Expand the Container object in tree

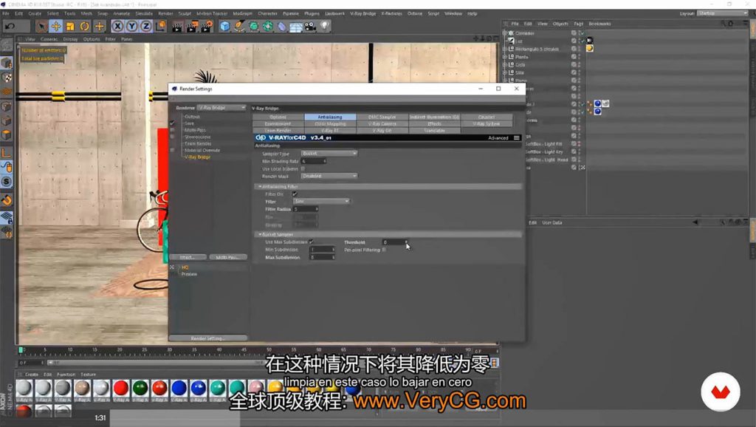[x=505, y=33]
